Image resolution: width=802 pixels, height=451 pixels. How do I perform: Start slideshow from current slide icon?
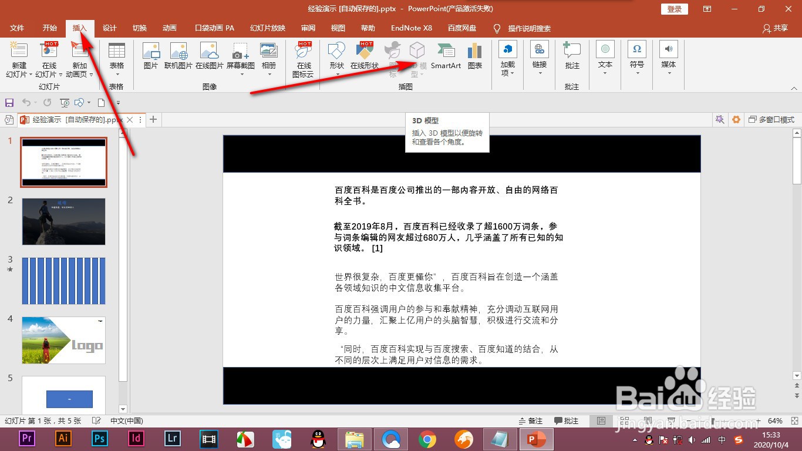coord(671,420)
